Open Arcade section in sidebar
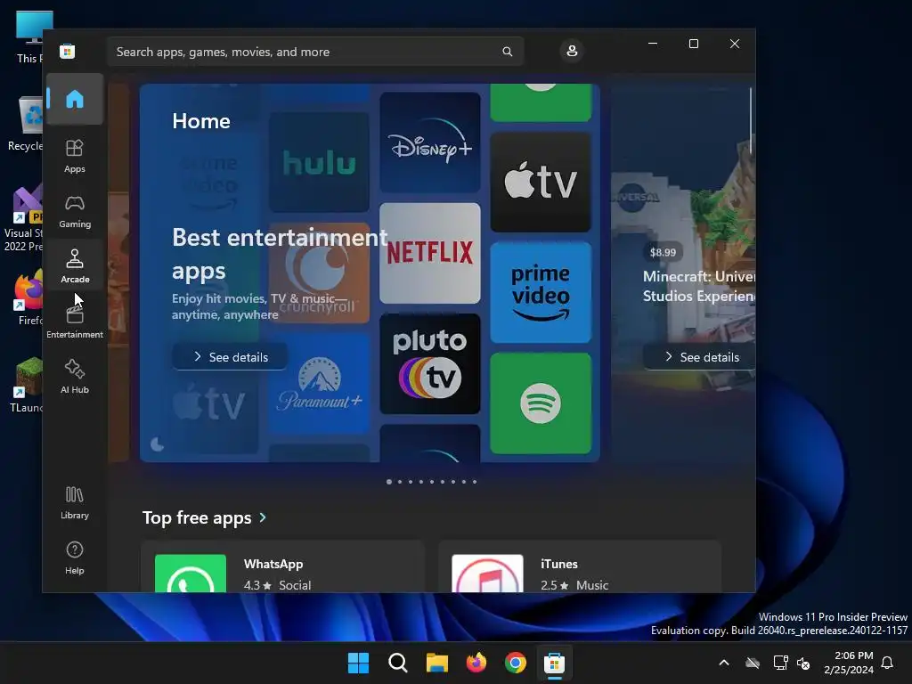912x684 pixels. point(75,266)
